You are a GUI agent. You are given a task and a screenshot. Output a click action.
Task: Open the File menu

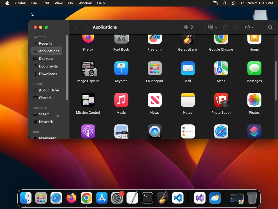(34, 3)
